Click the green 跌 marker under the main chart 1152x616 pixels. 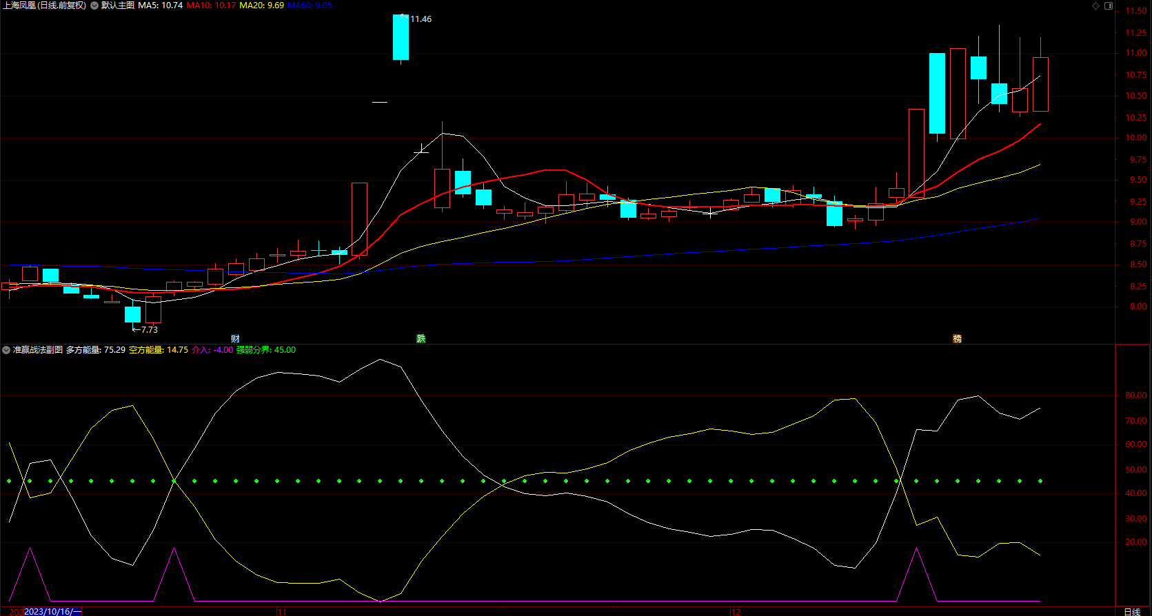421,338
